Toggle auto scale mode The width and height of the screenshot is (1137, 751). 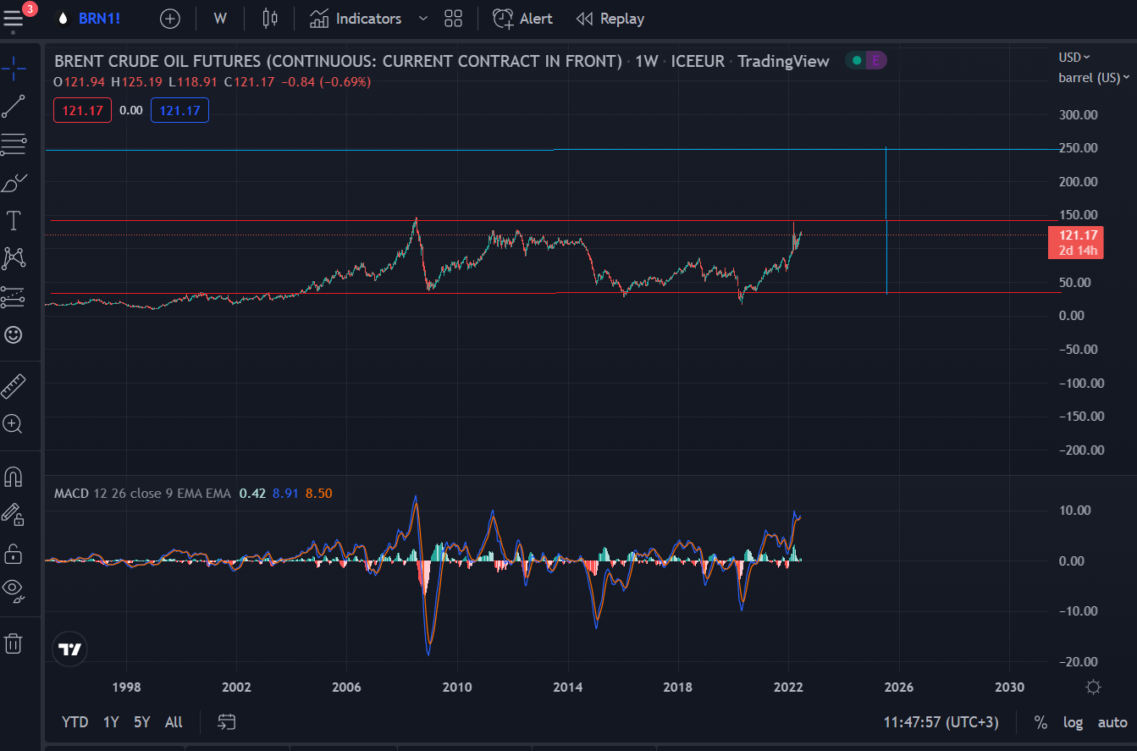pyautogui.click(x=1112, y=722)
